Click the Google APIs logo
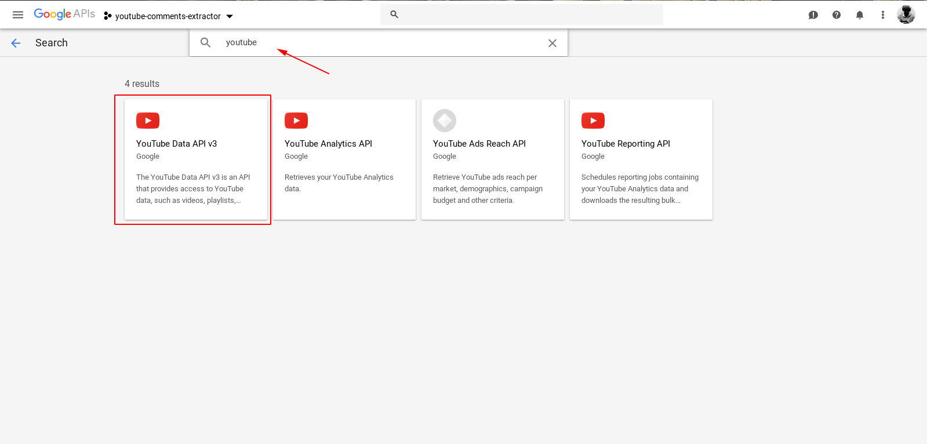The width and height of the screenshot is (927, 444). click(x=64, y=14)
